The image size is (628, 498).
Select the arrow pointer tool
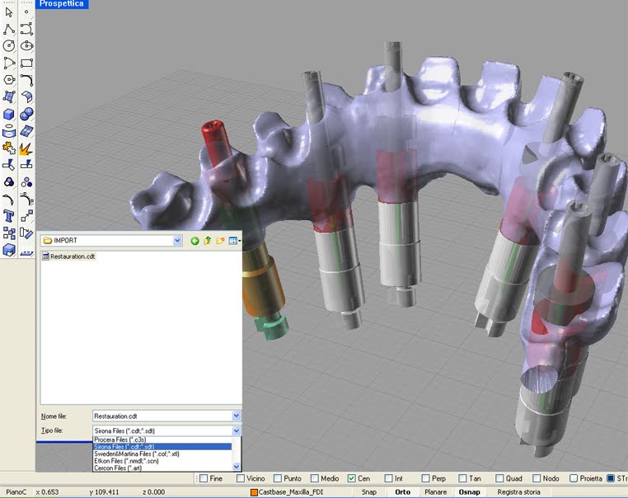[x=9, y=12]
